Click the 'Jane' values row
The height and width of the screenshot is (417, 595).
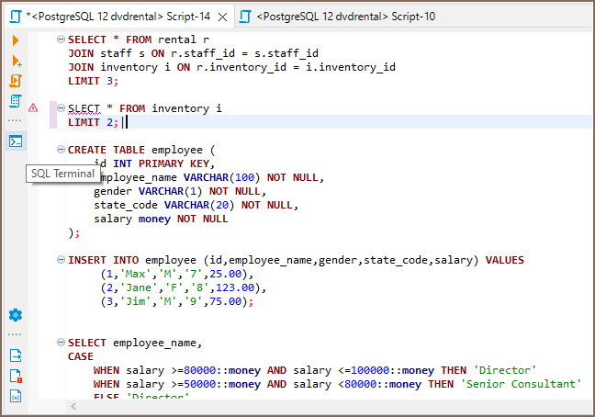(x=184, y=287)
